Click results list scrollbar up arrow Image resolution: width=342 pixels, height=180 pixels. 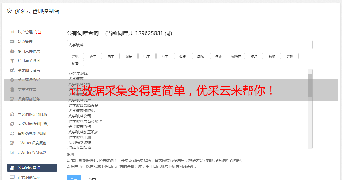pyautogui.click(x=310, y=72)
